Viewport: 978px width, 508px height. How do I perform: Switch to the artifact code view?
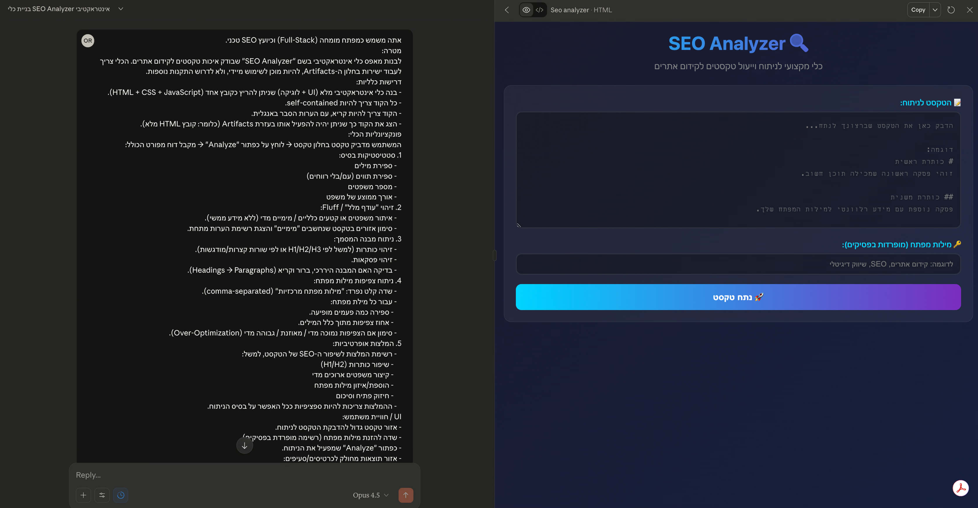(539, 10)
